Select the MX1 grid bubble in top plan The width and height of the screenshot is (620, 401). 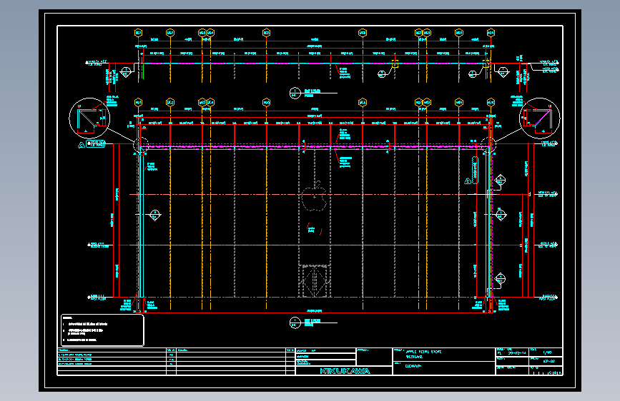139,33
